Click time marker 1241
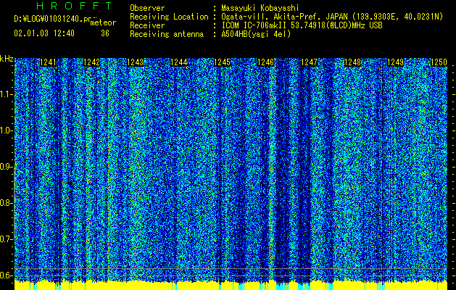The height and width of the screenshot is (290, 456). pyautogui.click(x=48, y=62)
